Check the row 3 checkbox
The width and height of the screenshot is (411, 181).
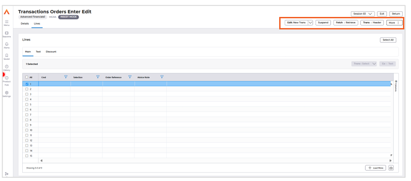tap(27, 94)
